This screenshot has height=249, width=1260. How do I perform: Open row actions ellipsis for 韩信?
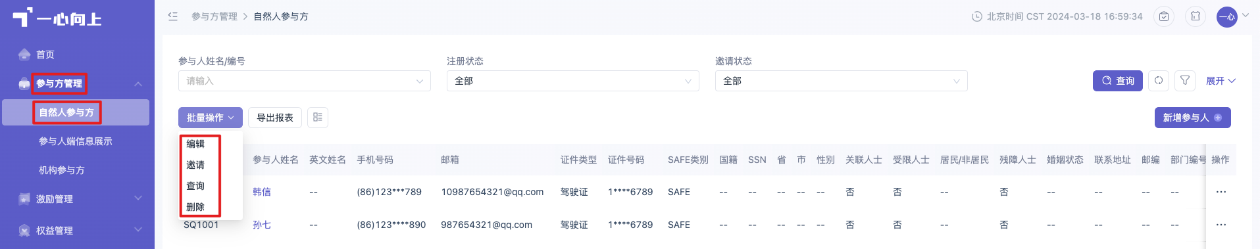1221,192
